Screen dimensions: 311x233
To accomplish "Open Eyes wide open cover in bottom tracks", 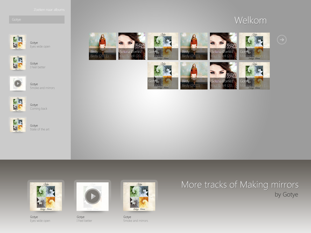I will coord(46,196).
